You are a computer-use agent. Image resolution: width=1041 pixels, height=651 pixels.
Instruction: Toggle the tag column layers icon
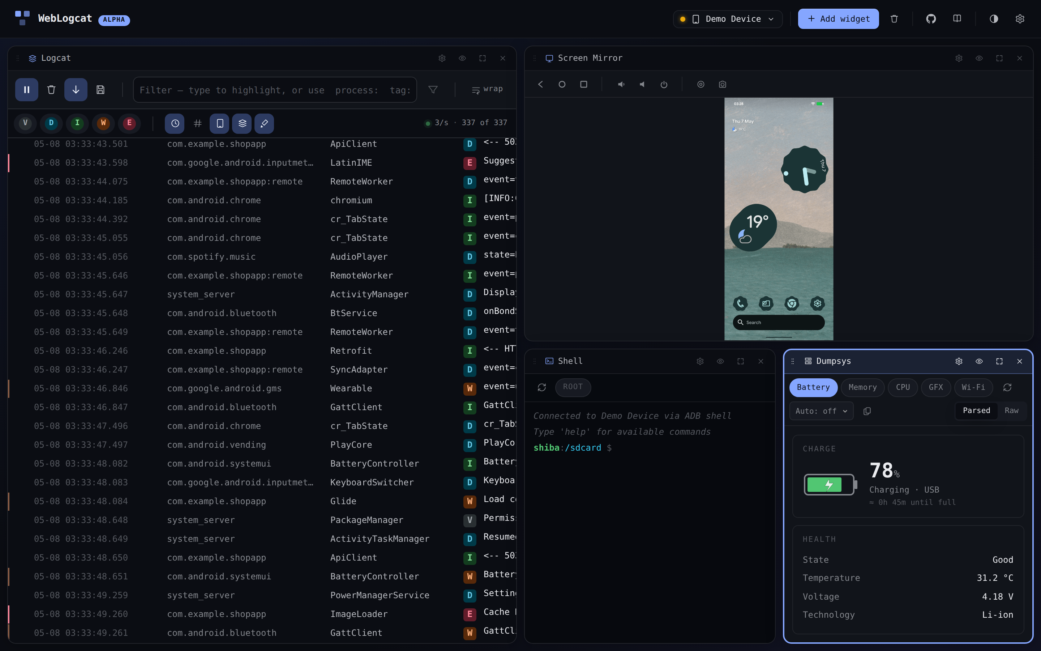pos(242,124)
